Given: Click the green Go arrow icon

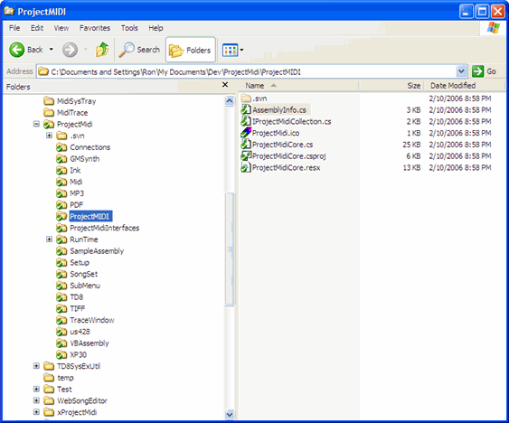Looking at the screenshot, I should click(477, 71).
